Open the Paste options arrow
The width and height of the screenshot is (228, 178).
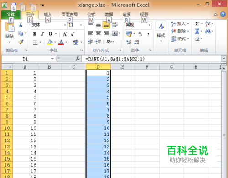[10, 42]
